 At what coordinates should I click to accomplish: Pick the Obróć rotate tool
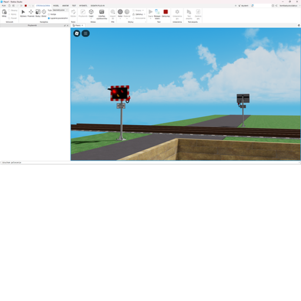[44, 13]
